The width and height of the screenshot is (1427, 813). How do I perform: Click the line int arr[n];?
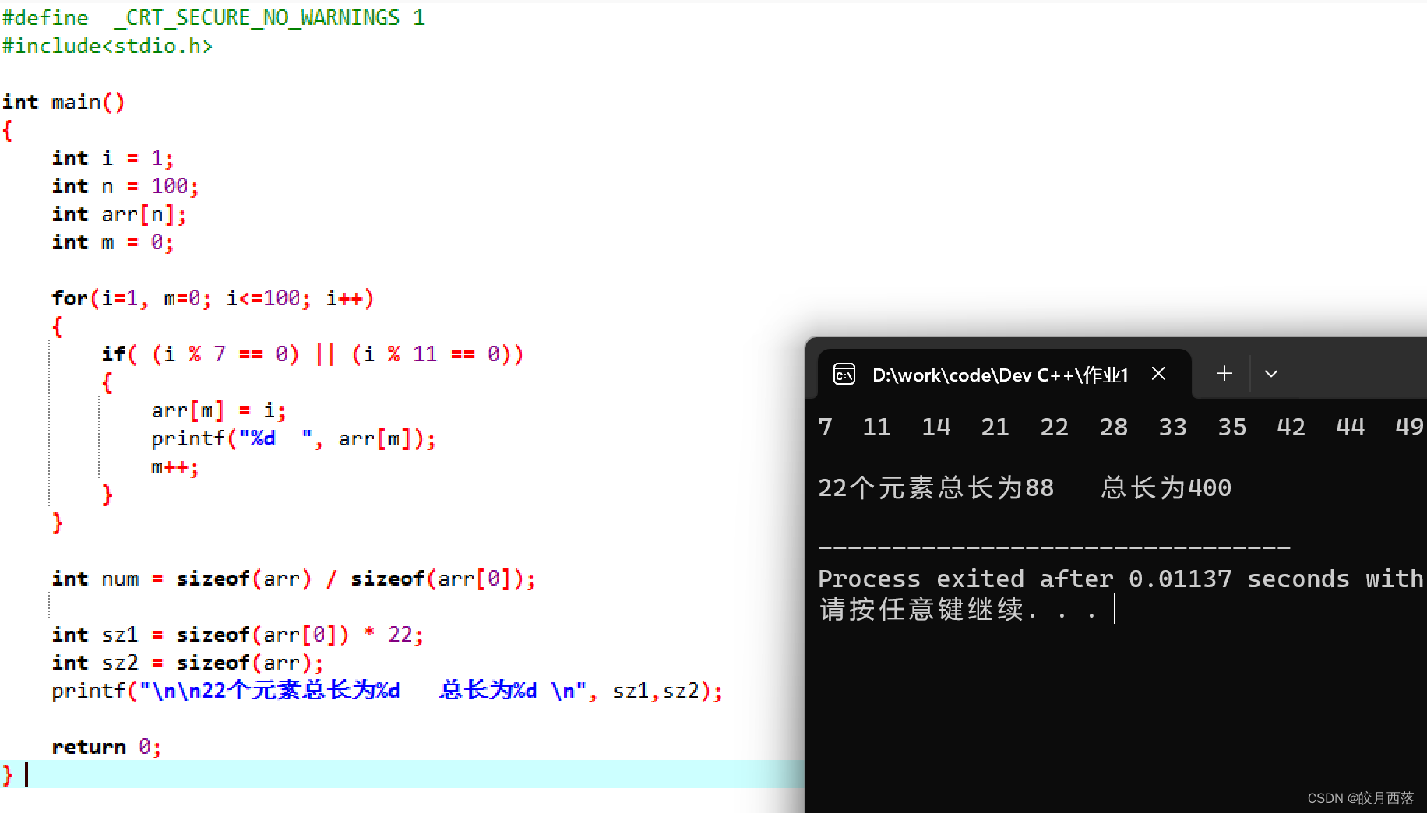pyautogui.click(x=119, y=214)
